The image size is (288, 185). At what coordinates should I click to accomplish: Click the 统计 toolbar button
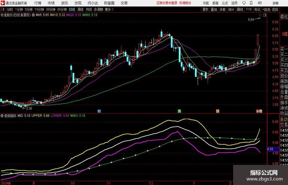[231, 9]
